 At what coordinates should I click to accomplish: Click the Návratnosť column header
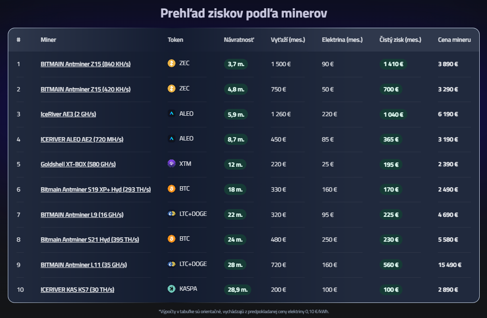239,40
